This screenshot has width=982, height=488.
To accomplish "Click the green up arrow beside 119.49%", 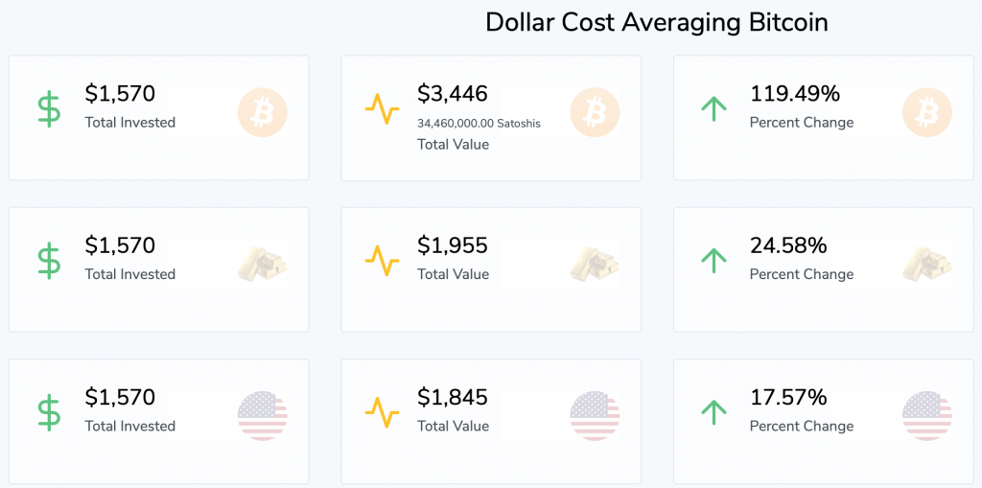I will [713, 109].
